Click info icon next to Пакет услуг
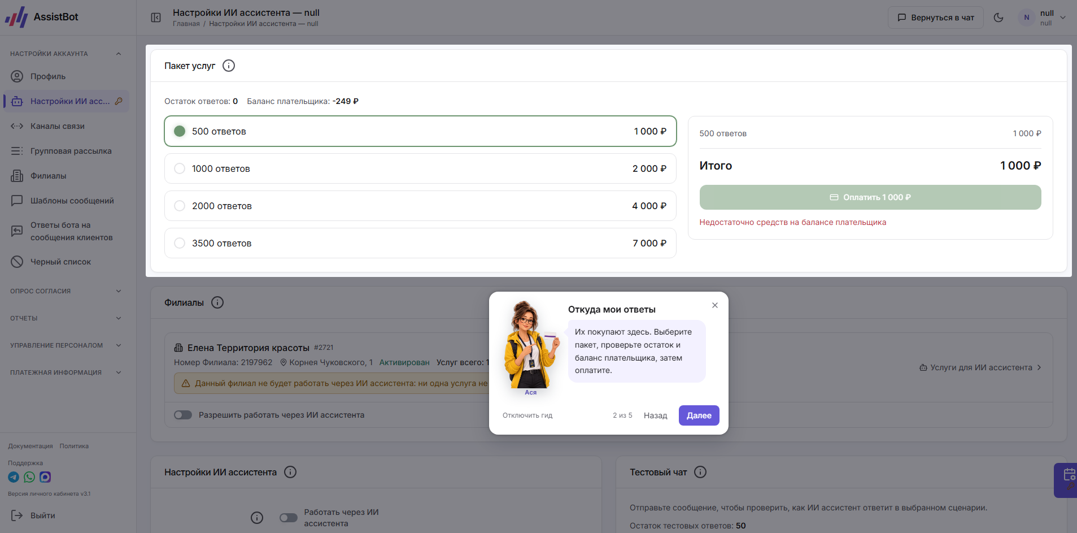The image size is (1077, 533). click(x=229, y=66)
